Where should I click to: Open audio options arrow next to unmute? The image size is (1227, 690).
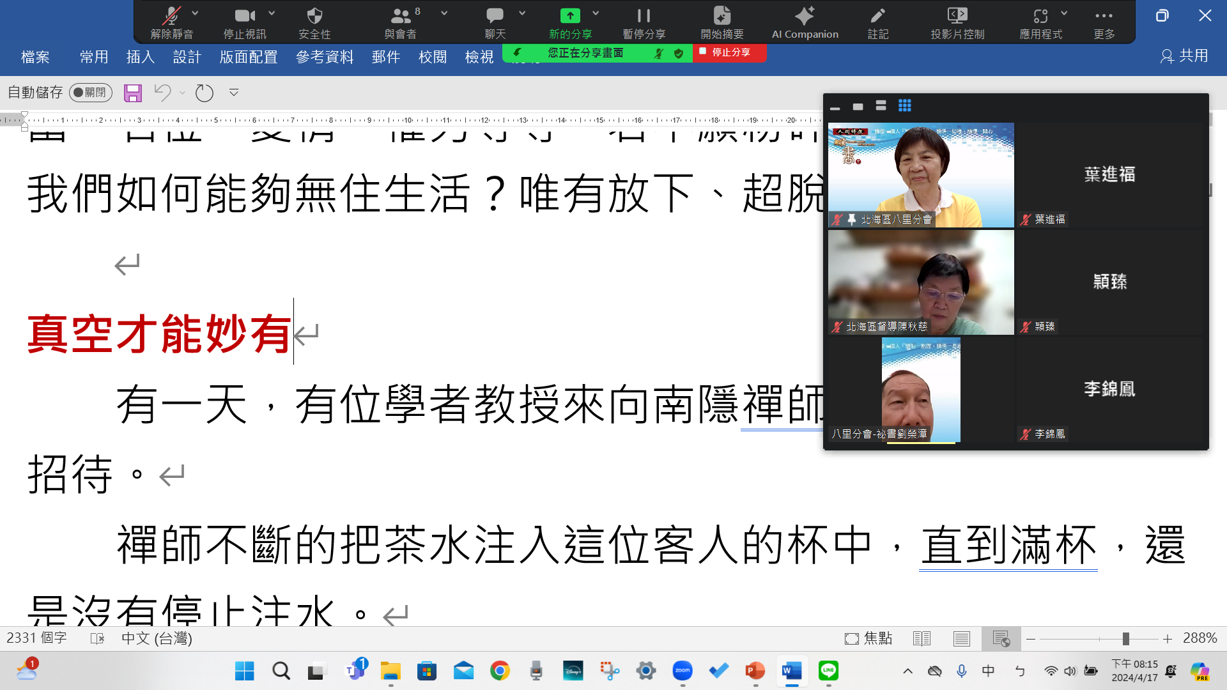tap(195, 13)
